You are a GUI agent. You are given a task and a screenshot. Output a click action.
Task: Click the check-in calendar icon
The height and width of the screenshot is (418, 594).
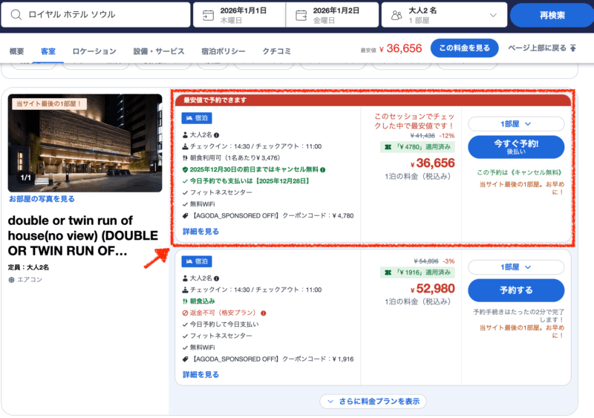208,15
